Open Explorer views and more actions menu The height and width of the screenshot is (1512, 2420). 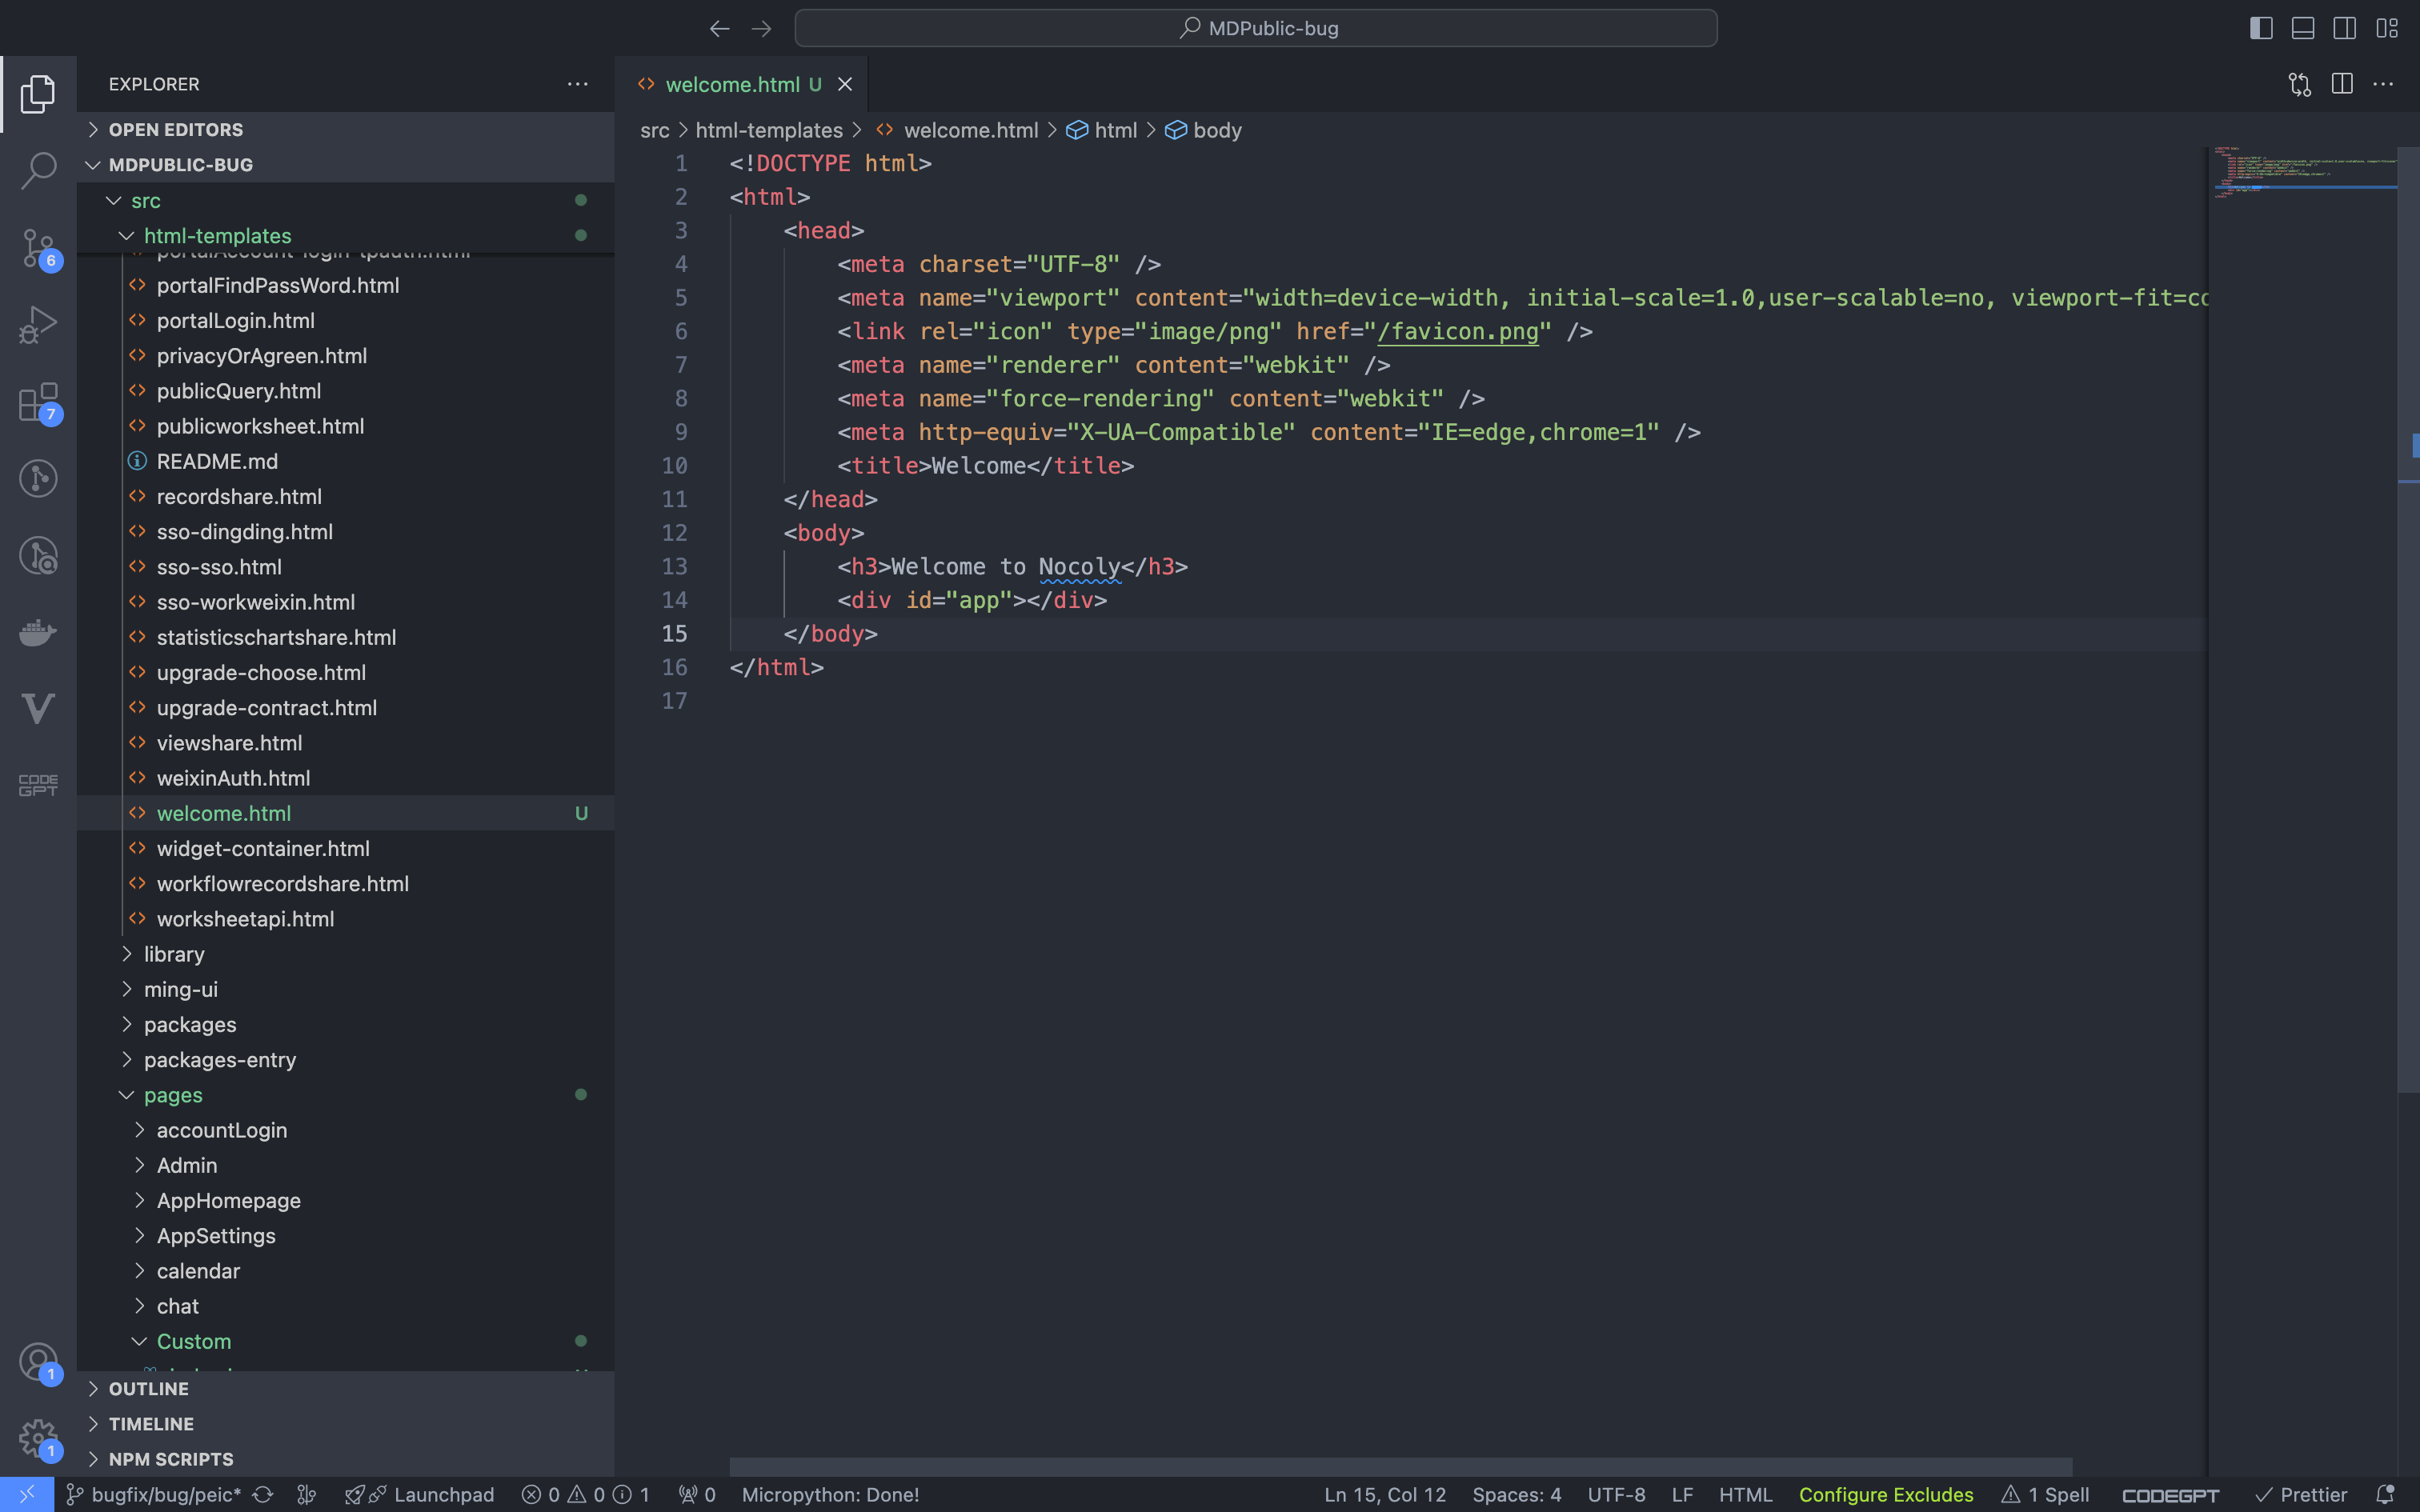click(x=577, y=84)
